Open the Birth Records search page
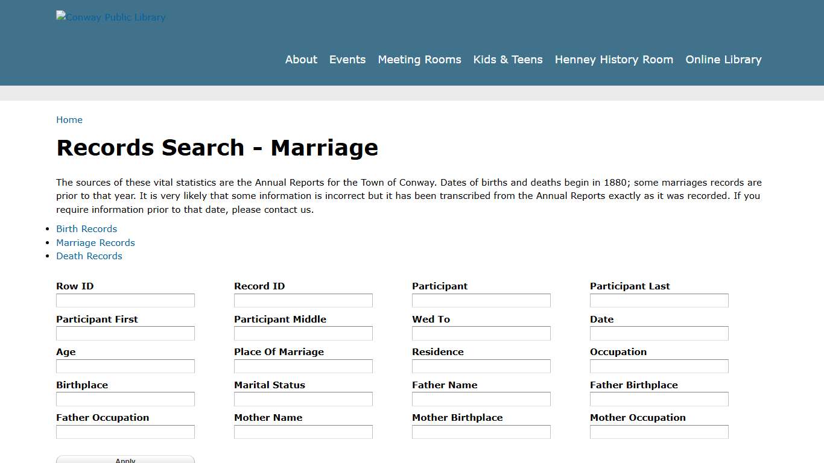This screenshot has height=463, width=824. pos(86,228)
